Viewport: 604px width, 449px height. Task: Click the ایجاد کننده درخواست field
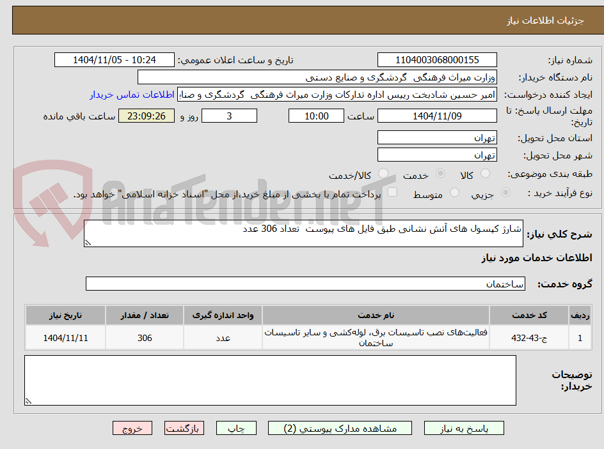(337, 95)
